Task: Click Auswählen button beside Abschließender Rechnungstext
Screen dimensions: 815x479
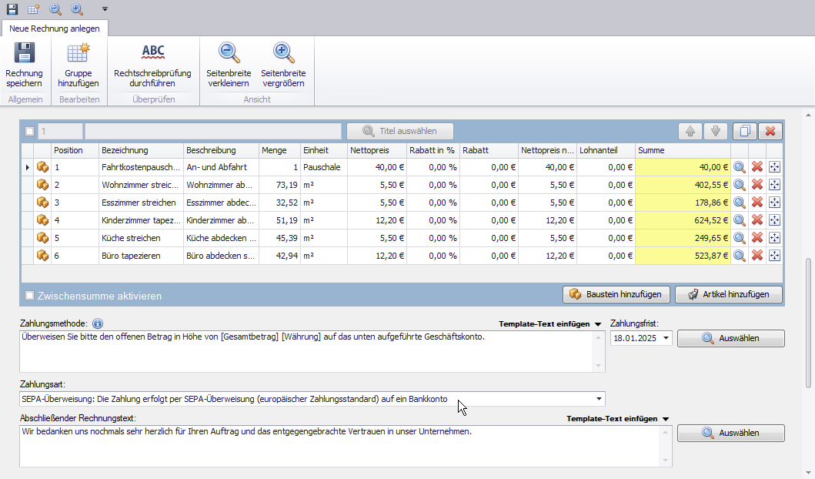Action: [731, 433]
